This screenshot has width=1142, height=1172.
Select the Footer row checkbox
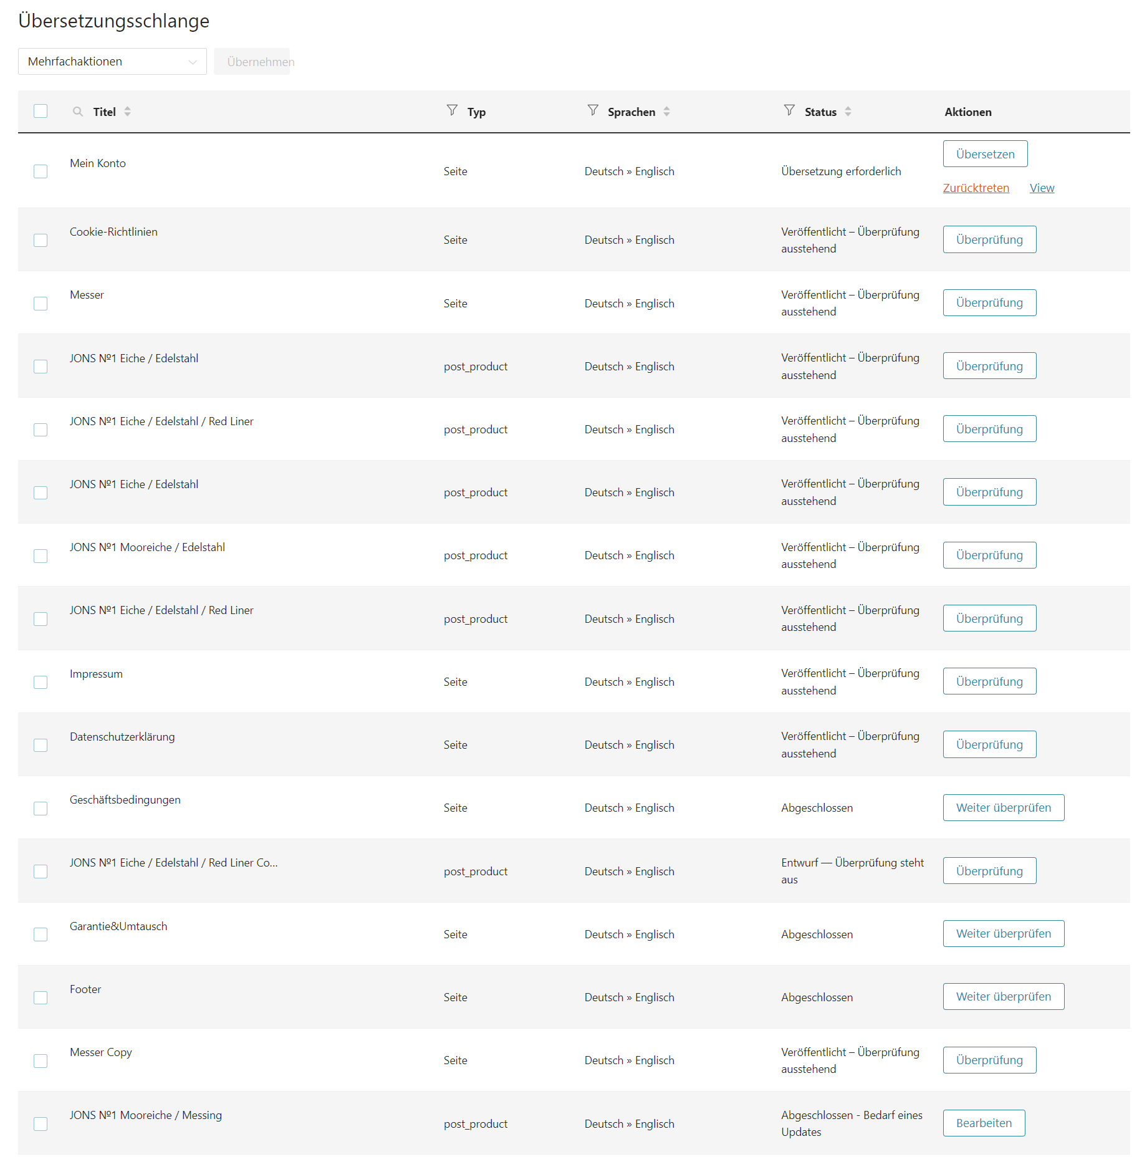click(41, 997)
